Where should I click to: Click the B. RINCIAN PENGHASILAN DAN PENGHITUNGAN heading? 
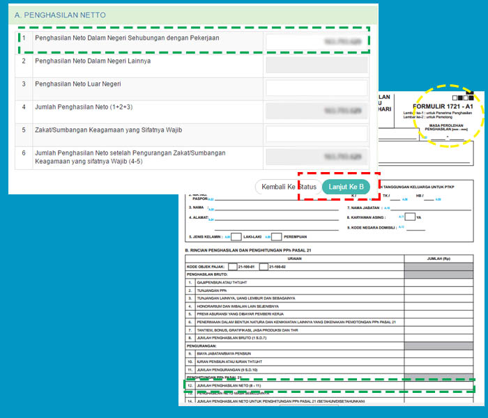(247, 250)
